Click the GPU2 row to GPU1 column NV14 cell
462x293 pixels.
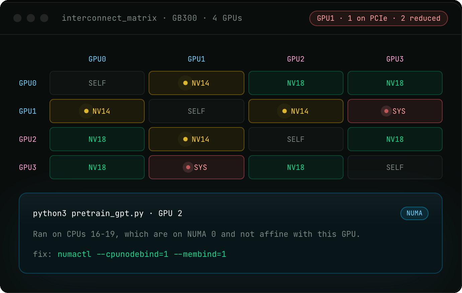197,139
